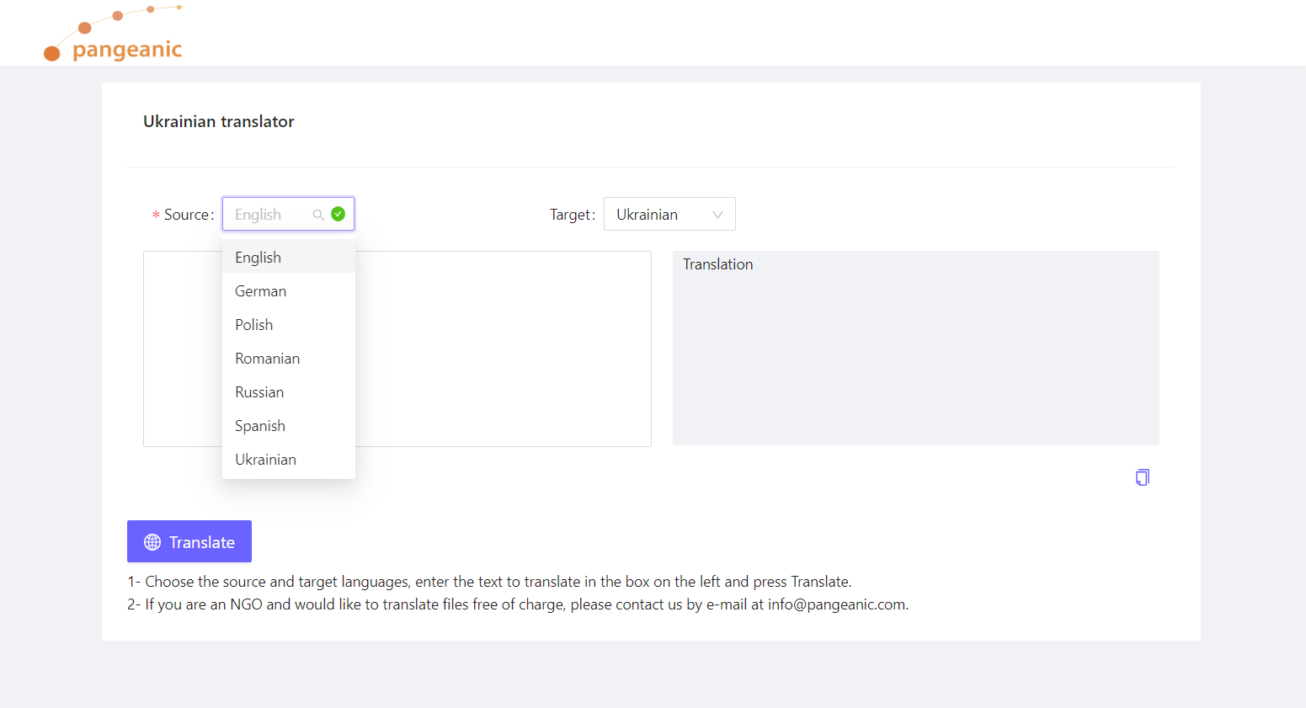Click the Pangeanic logo
Screen dimensions: 1306x708
(x=113, y=35)
